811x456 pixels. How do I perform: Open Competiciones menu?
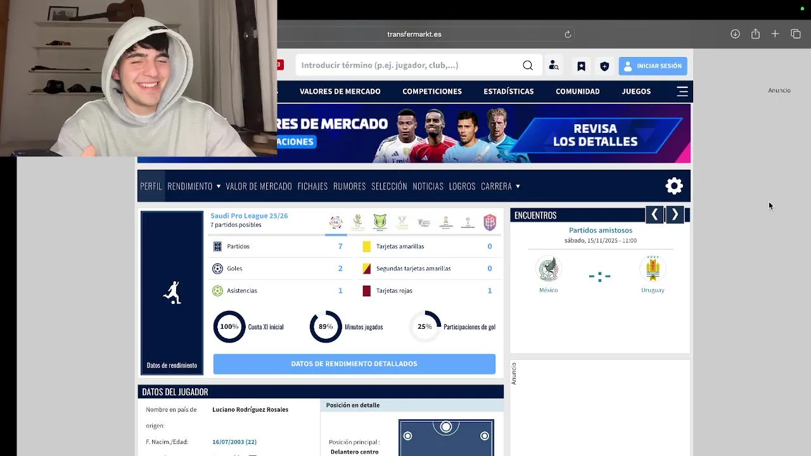tap(432, 91)
